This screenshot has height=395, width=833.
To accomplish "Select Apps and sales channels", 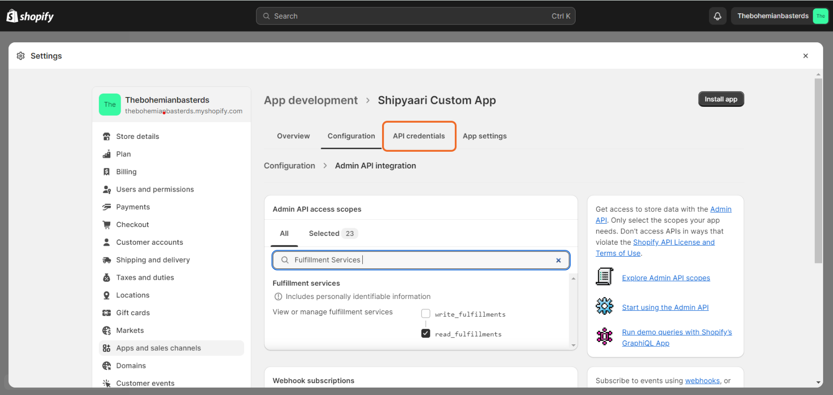I will (171, 348).
